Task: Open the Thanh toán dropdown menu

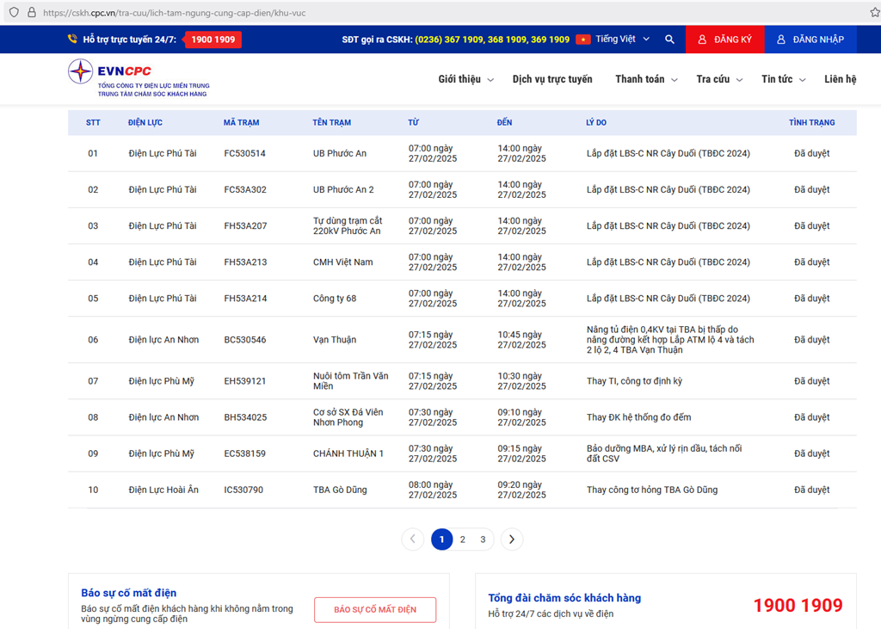Action: coord(646,79)
